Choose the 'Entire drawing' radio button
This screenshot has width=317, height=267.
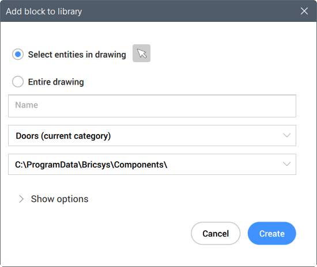18,82
